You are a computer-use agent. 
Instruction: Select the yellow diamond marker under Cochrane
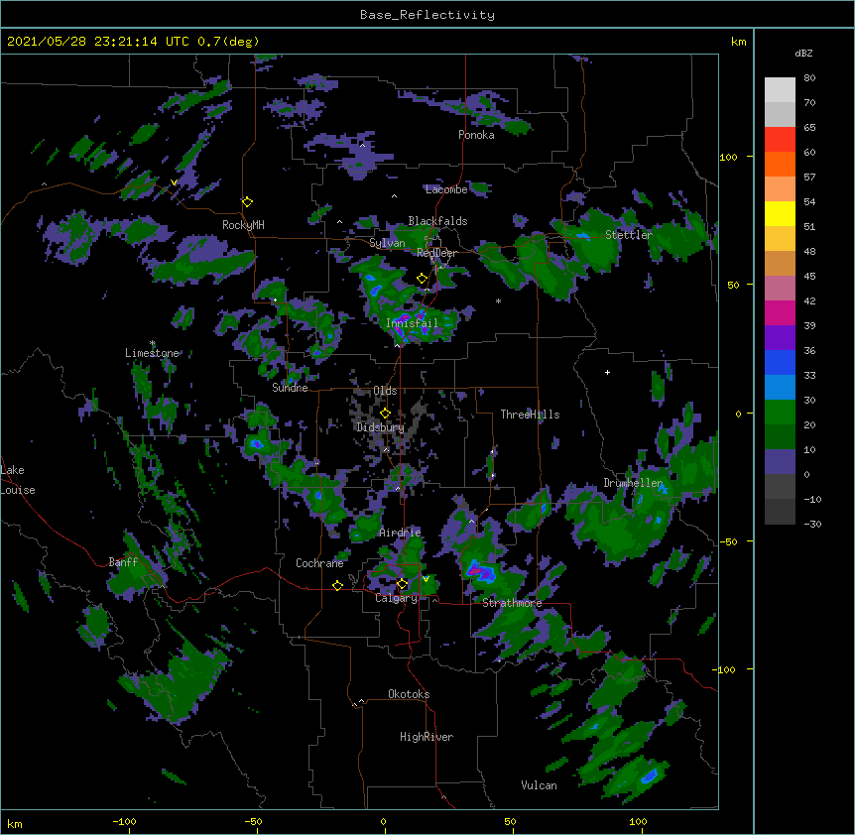coord(337,585)
